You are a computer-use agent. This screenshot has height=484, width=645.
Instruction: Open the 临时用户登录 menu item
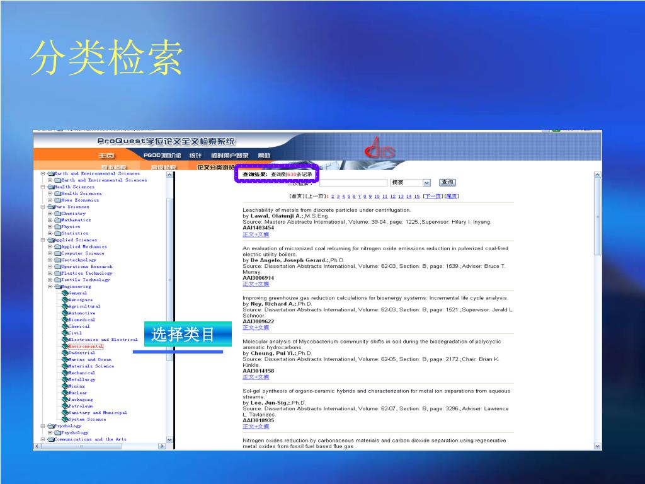pos(230,156)
